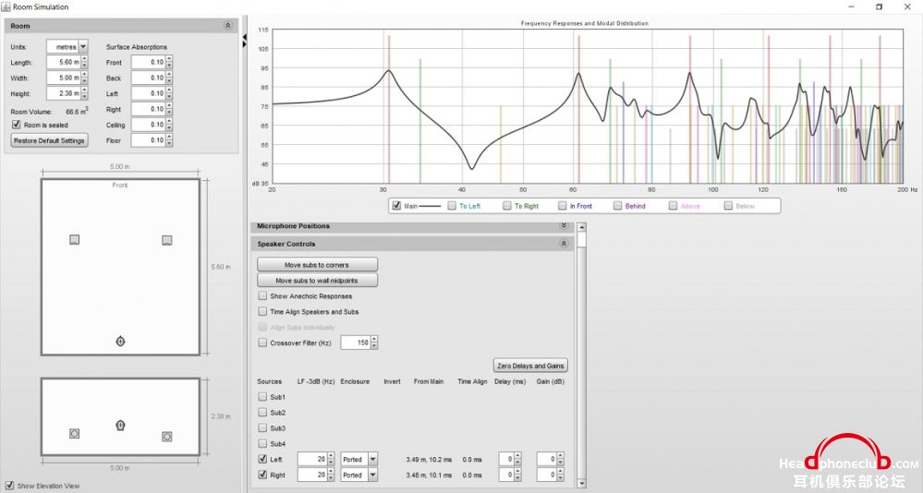Click the Room Simulation window icon

click(6, 6)
